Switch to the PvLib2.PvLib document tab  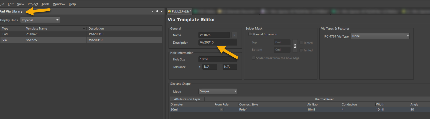[179, 11]
